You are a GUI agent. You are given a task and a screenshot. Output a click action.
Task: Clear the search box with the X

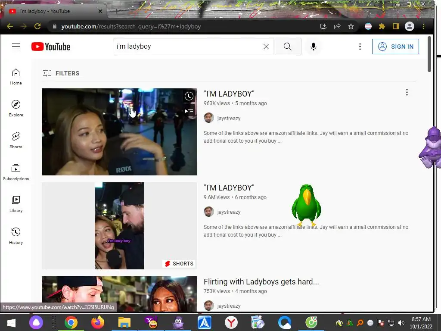(x=266, y=47)
